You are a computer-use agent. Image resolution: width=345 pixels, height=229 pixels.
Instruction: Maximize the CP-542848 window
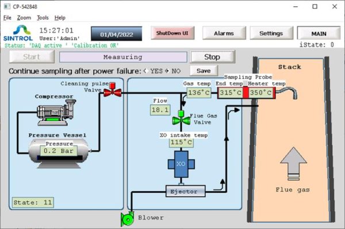pos(315,6)
